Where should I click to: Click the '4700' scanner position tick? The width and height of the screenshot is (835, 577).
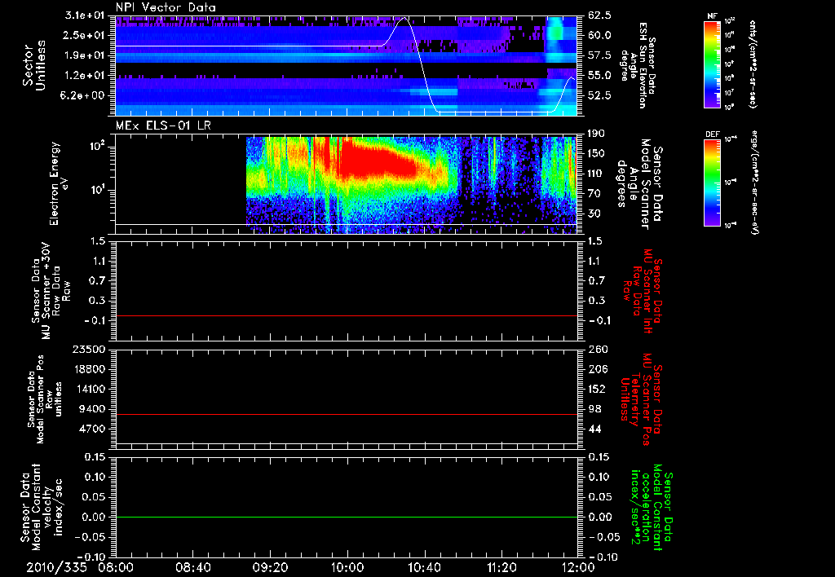93,429
